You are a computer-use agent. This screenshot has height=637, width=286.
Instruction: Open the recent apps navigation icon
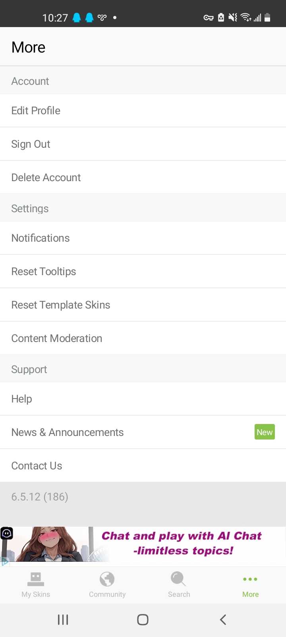tap(63, 619)
